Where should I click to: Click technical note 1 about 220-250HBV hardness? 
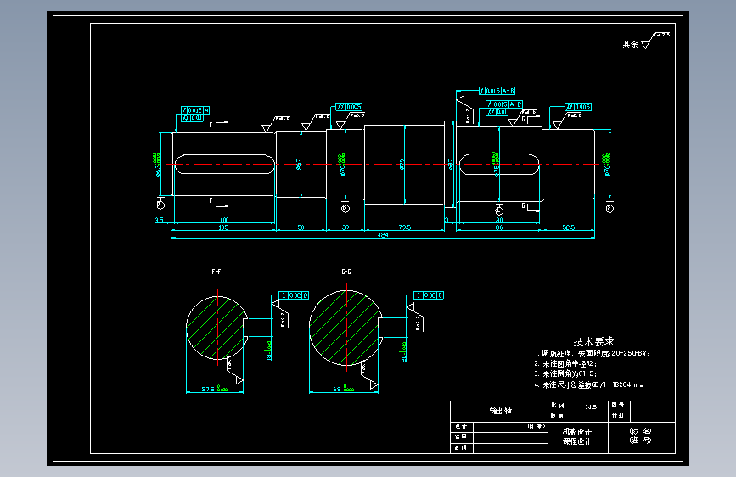coord(592,354)
